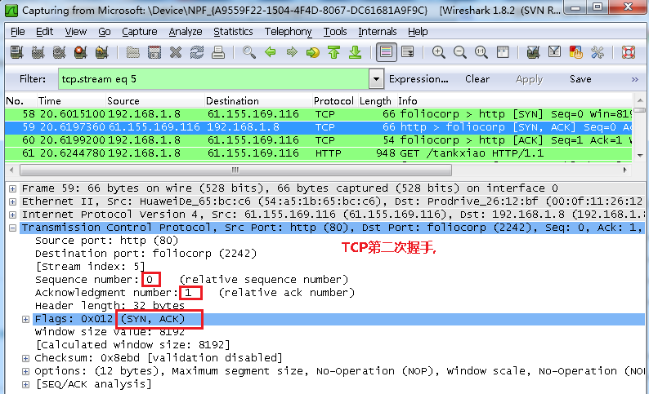The width and height of the screenshot is (649, 394).
Task: Click the packet list horizontal scrollbar thumb
Action: click(x=235, y=170)
